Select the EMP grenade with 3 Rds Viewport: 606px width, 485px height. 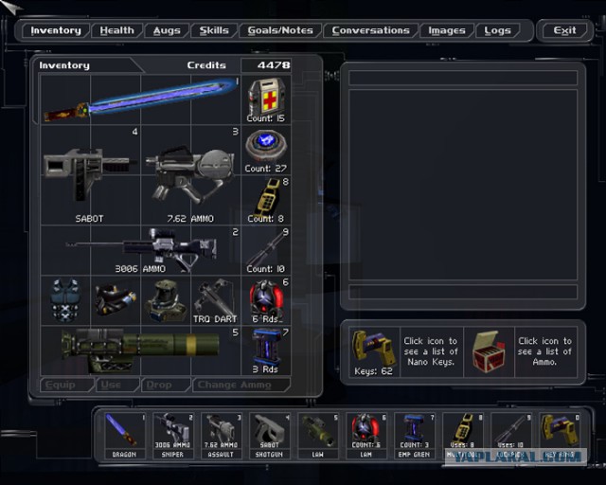pos(266,350)
